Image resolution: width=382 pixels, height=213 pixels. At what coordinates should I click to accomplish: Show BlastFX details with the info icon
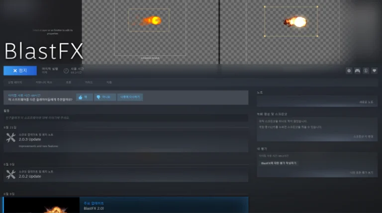366,71
